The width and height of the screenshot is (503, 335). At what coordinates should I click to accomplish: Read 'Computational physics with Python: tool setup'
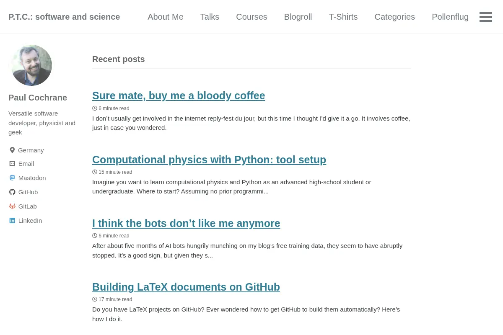coord(209,160)
